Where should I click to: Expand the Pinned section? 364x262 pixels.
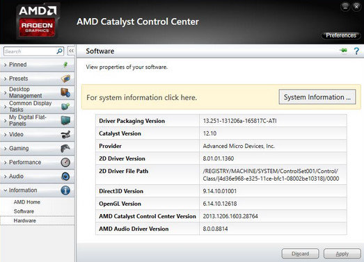37,65
